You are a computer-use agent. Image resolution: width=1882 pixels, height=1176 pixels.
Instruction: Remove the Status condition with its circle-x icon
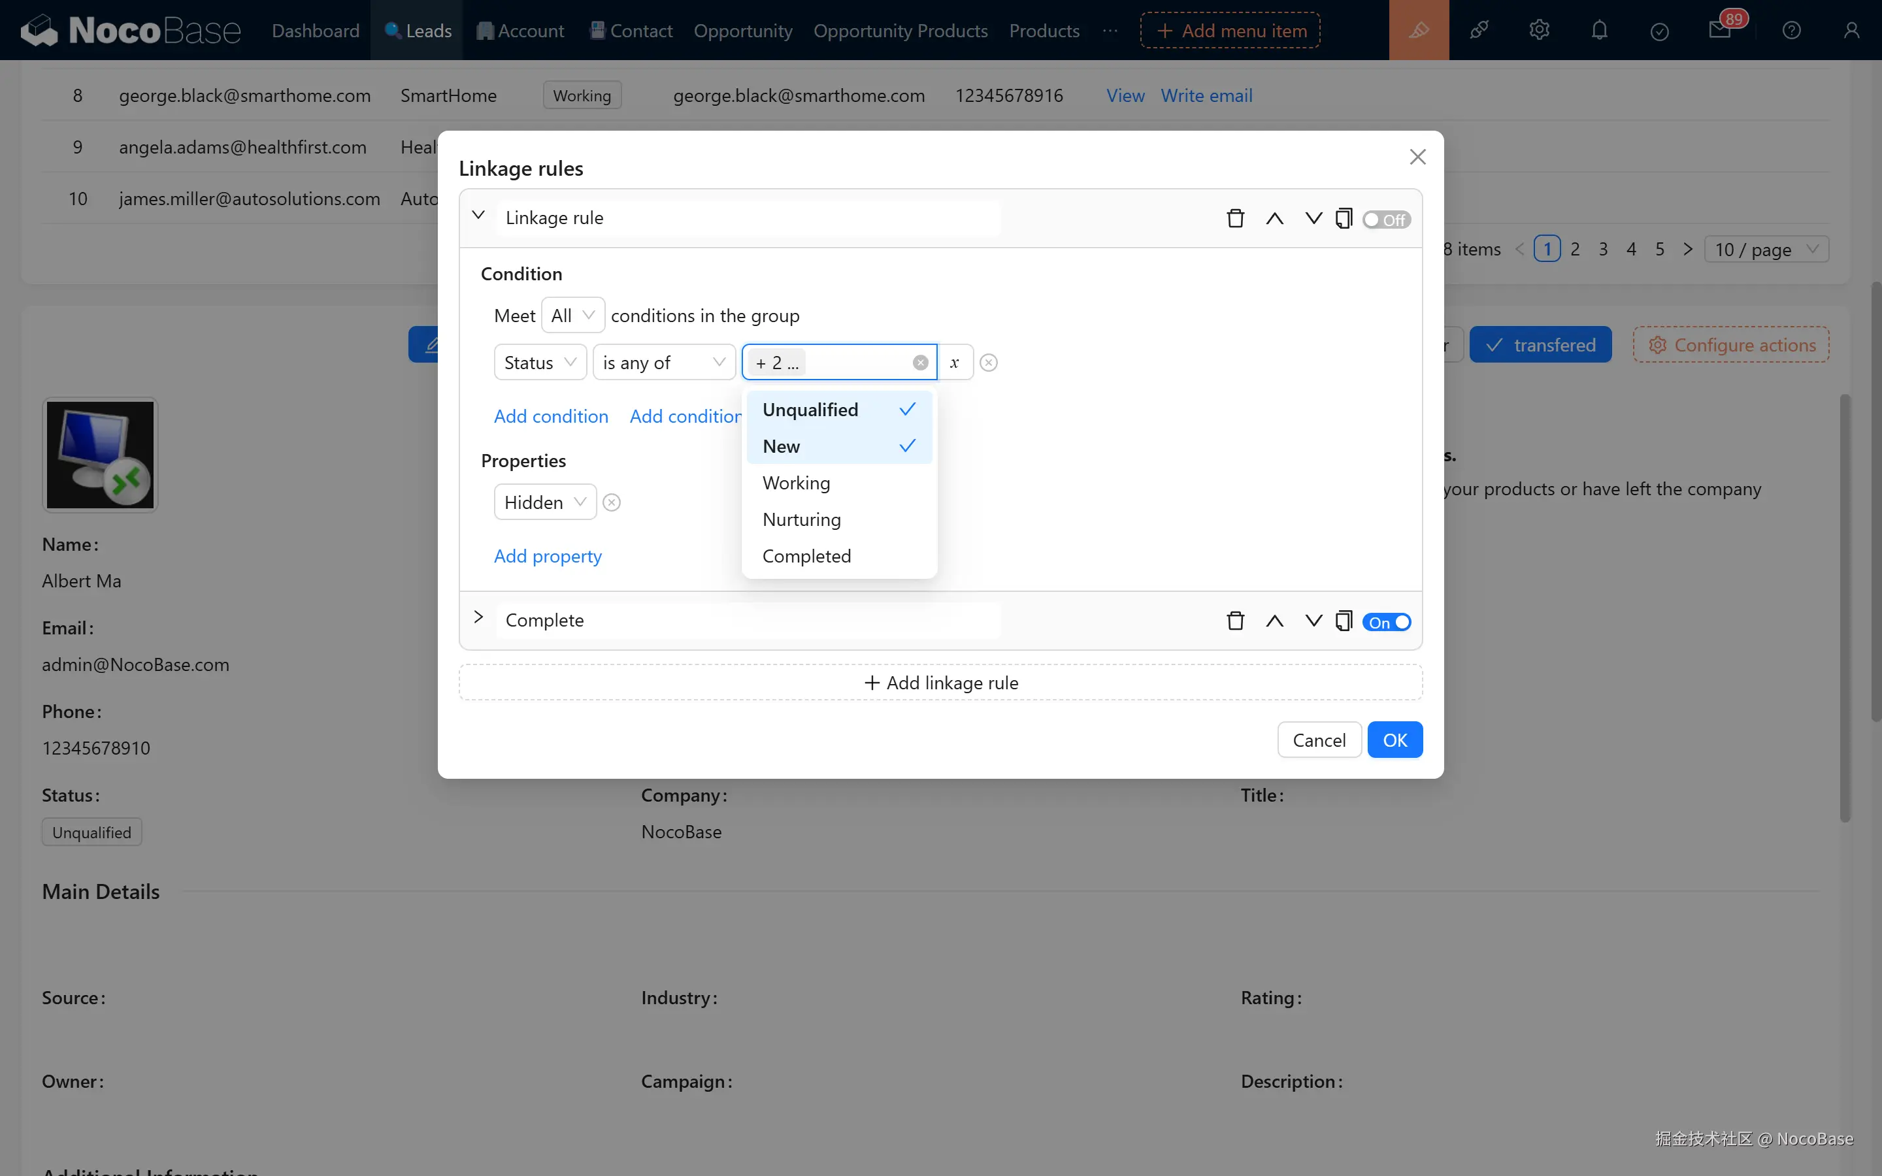(989, 363)
